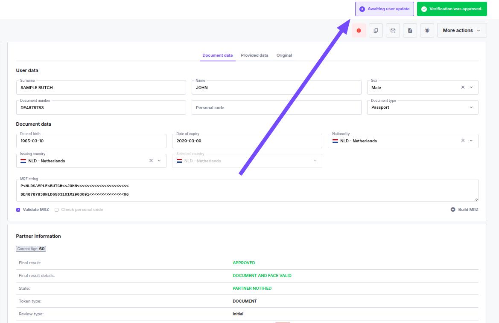Click the Build MRZ plus icon
Viewport: 499px width, 323px height.
click(x=453, y=209)
